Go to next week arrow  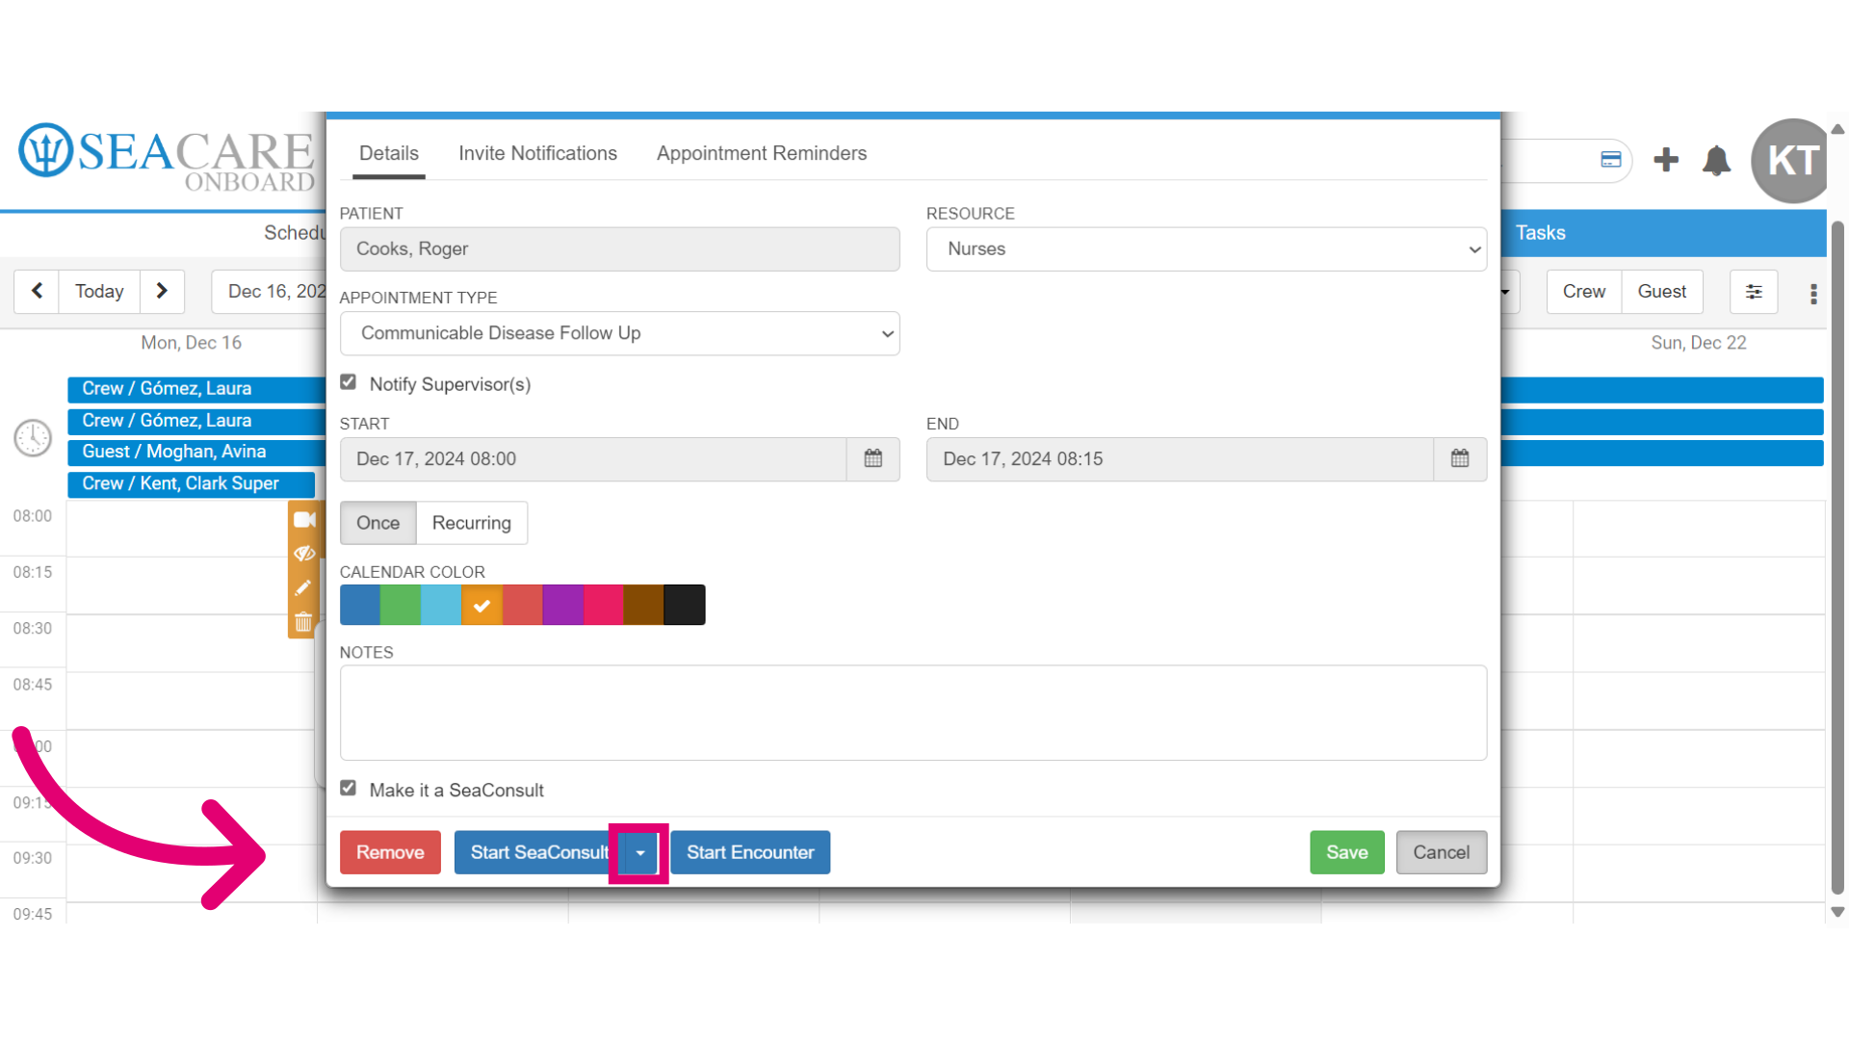point(162,291)
